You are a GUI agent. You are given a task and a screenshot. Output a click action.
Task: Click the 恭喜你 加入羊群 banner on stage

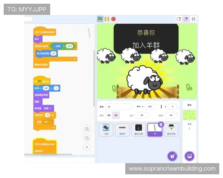click(146, 39)
